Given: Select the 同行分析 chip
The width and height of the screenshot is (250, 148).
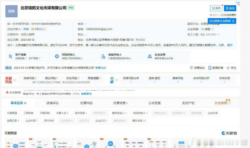Looking at the screenshot, I should point(49,121).
